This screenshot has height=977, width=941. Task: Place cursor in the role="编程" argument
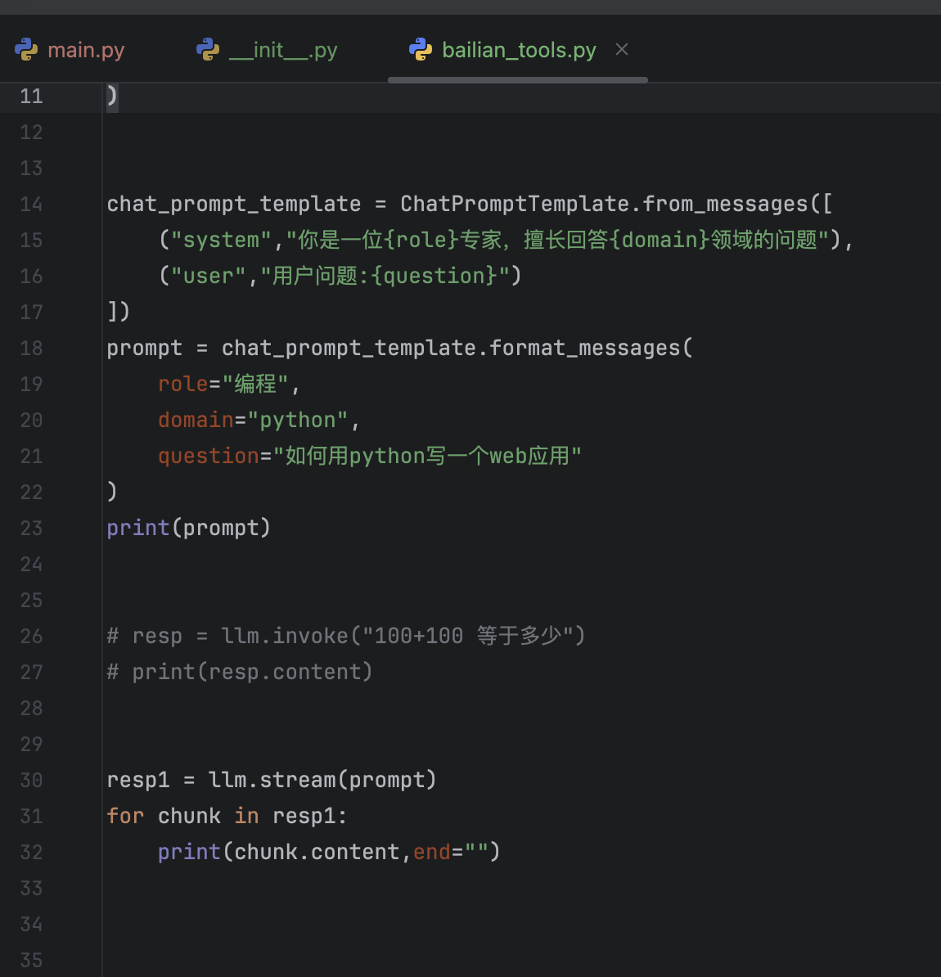223,385
